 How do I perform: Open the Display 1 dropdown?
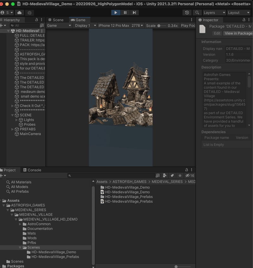click(x=85, y=26)
